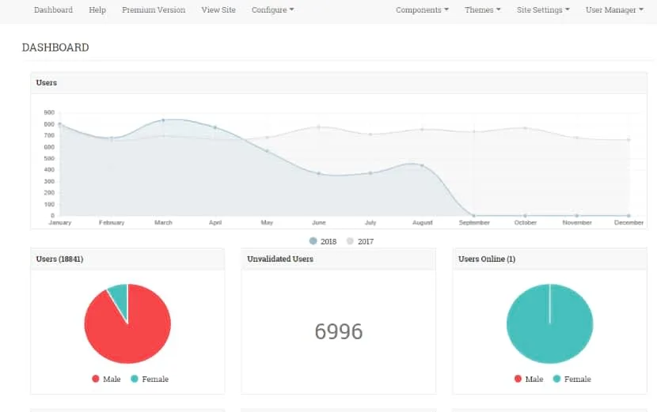
Task: Click the 2018 June data point
Action: point(318,173)
